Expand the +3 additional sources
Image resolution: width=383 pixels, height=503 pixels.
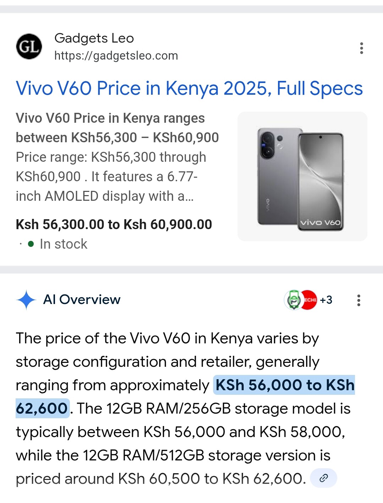click(x=326, y=300)
